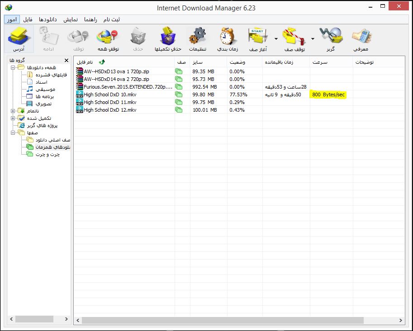The height and width of the screenshot is (331, 413).
Task: Click the download list horizontal scrollbar right arrow
Action: (x=401, y=320)
